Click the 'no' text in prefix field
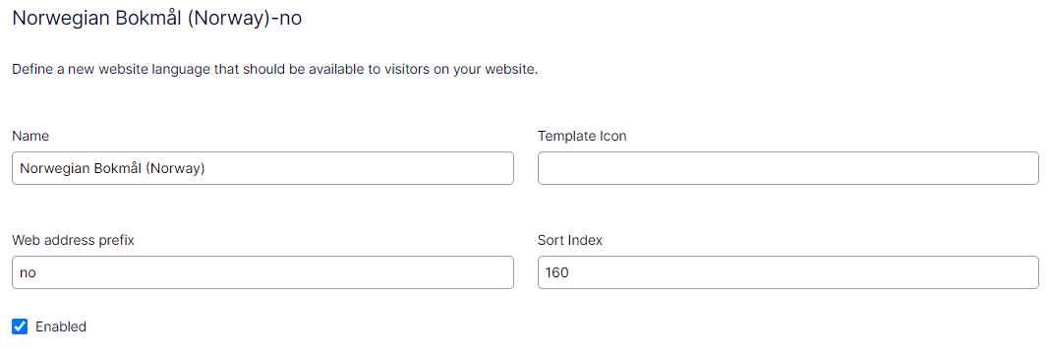This screenshot has width=1049, height=355. point(28,272)
